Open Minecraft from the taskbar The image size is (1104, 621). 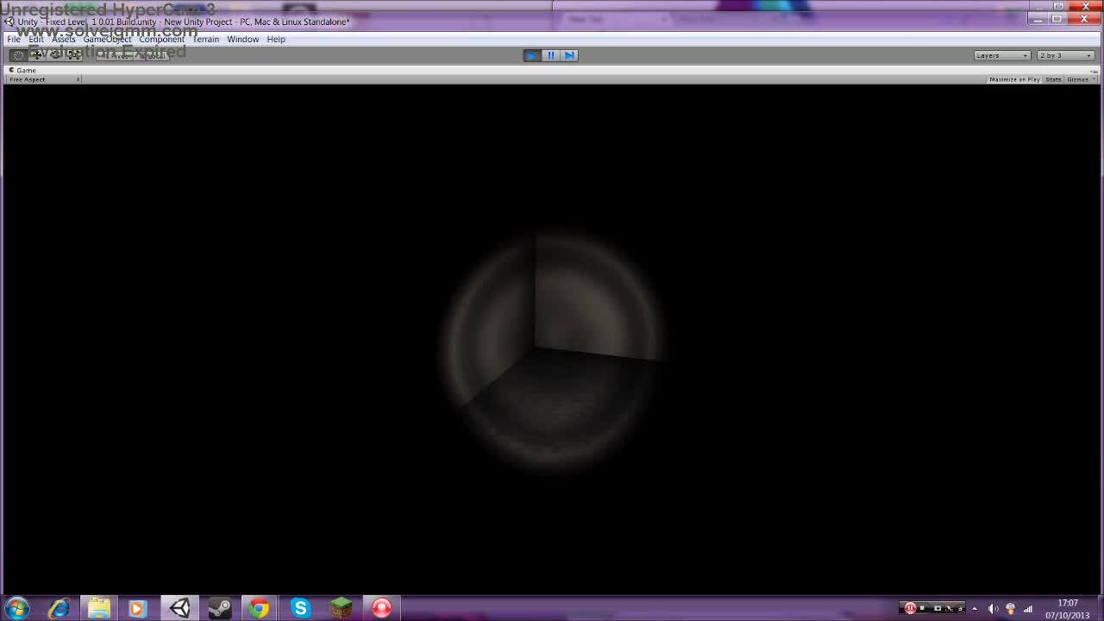pos(340,608)
